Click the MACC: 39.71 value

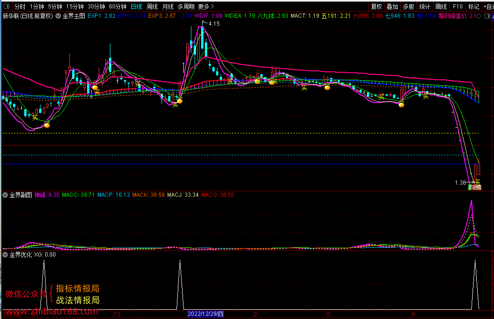78,195
